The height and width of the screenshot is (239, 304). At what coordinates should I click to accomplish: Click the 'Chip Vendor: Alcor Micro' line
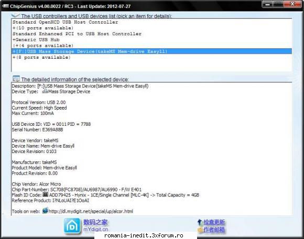pos(37,184)
